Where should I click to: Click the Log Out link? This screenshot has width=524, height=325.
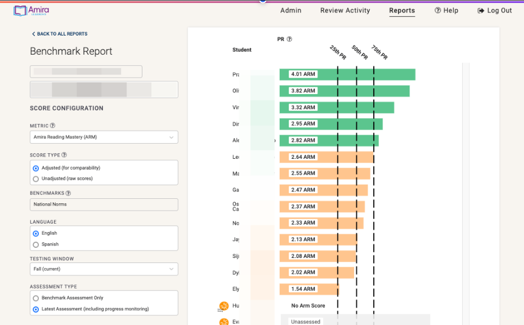click(495, 11)
